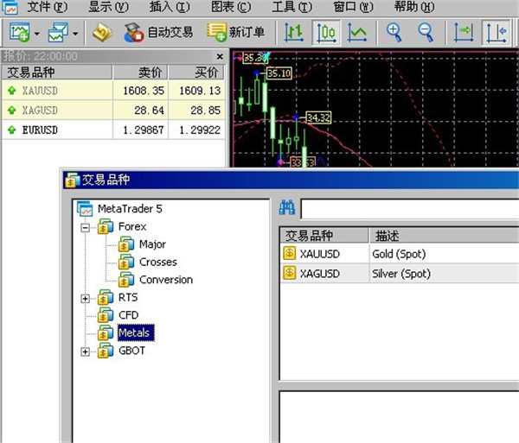Click the new chart icon in toolbar
The width and height of the screenshot is (519, 443).
(x=19, y=33)
